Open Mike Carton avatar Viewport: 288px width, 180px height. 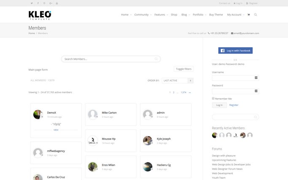tap(93, 114)
